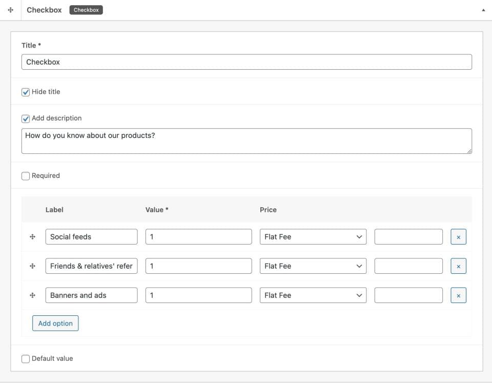Screen dimensions: 492x383
Task: Click the Price column header
Action: 268,210
